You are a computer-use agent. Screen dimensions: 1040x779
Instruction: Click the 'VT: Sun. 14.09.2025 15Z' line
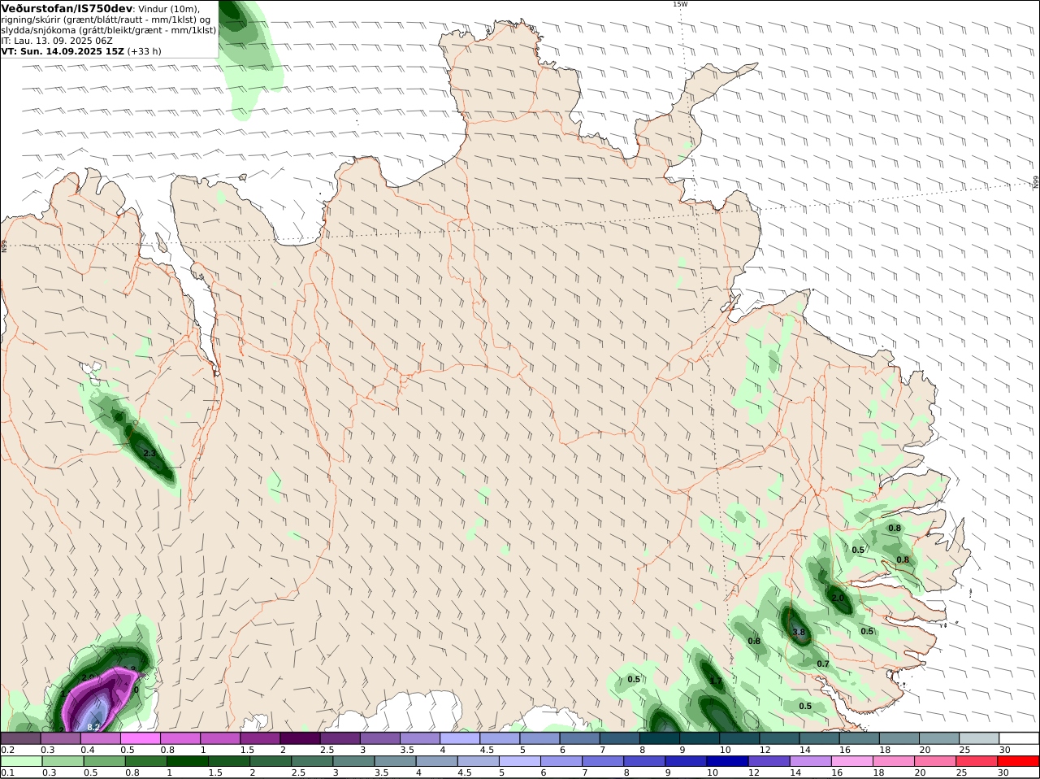[x=63, y=50]
